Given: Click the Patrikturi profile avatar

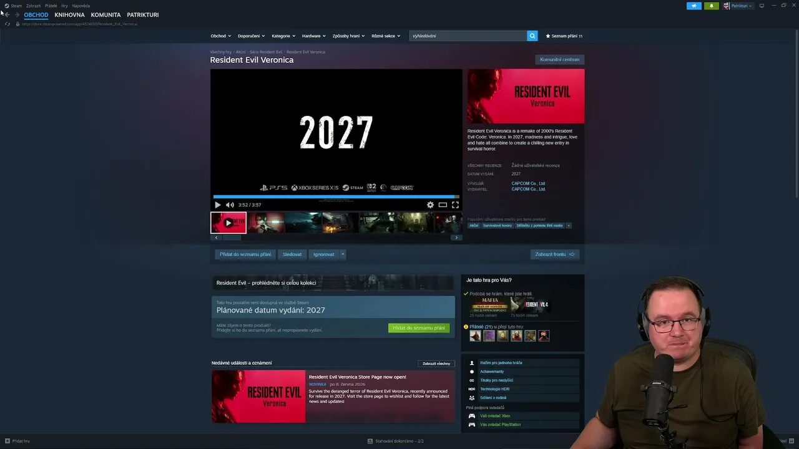Looking at the screenshot, I should click(x=727, y=6).
